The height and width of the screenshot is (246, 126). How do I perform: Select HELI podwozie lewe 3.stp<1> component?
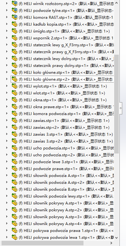[66, 162]
